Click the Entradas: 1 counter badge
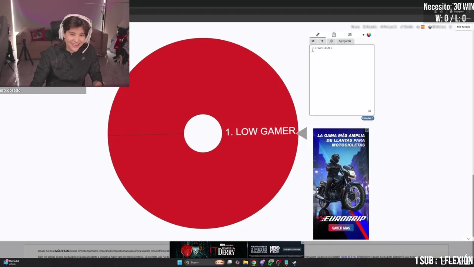The width and height of the screenshot is (474, 267). point(368,118)
